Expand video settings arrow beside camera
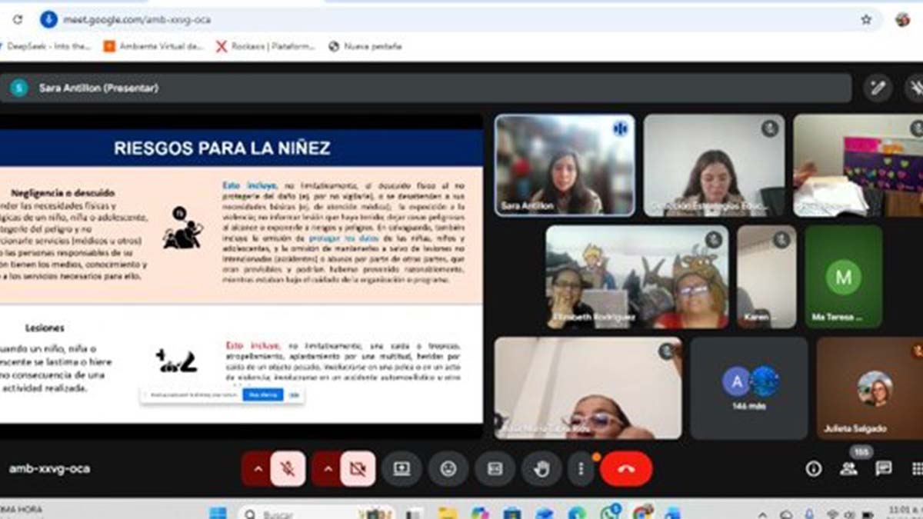The image size is (923, 519). [327, 468]
